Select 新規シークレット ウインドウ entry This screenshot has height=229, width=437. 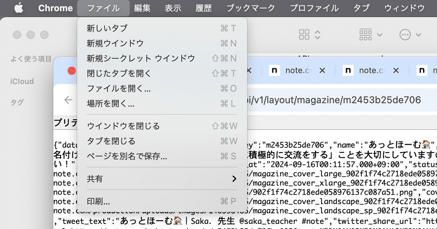coord(162,58)
